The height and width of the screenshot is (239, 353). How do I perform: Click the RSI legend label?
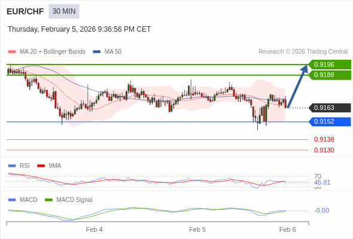point(25,166)
